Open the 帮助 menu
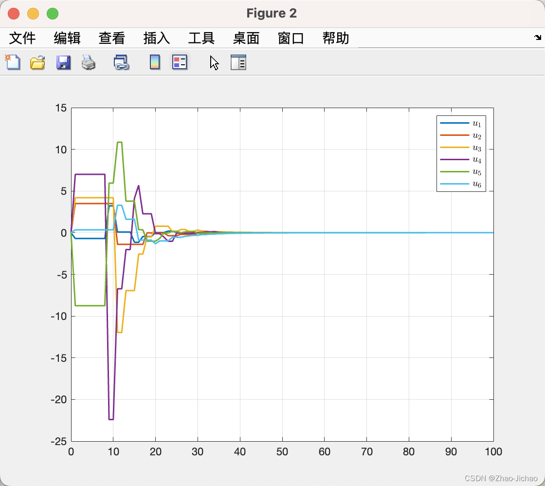Screen dimensions: 545x486 pos(336,38)
